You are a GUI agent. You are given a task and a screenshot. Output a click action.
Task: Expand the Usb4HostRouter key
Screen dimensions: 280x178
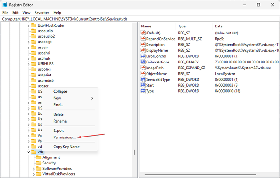(x=28, y=26)
